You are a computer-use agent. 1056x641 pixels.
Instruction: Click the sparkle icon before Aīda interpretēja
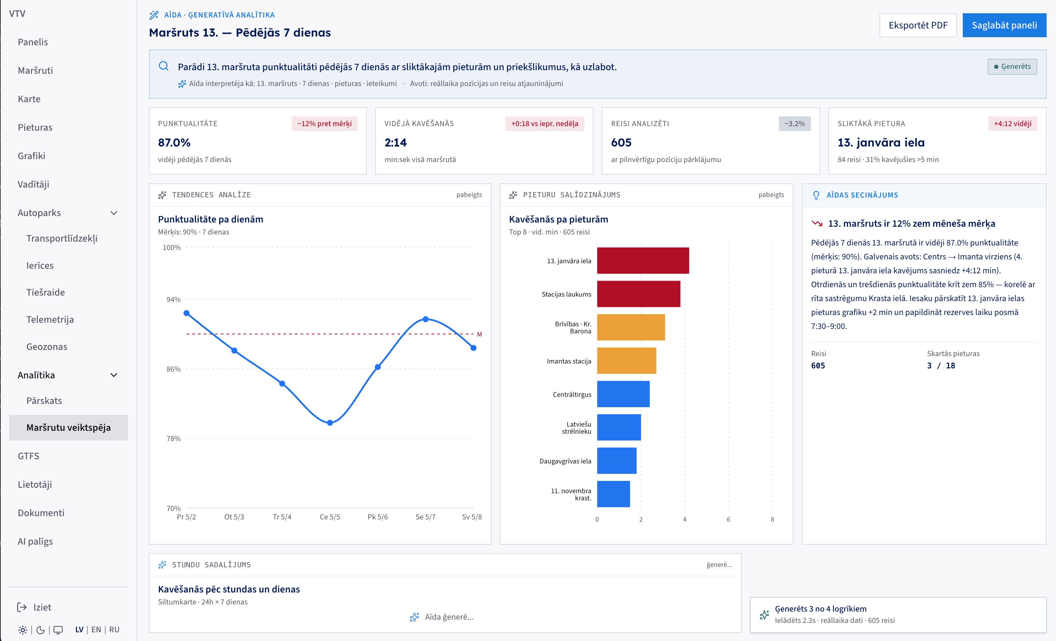[182, 83]
